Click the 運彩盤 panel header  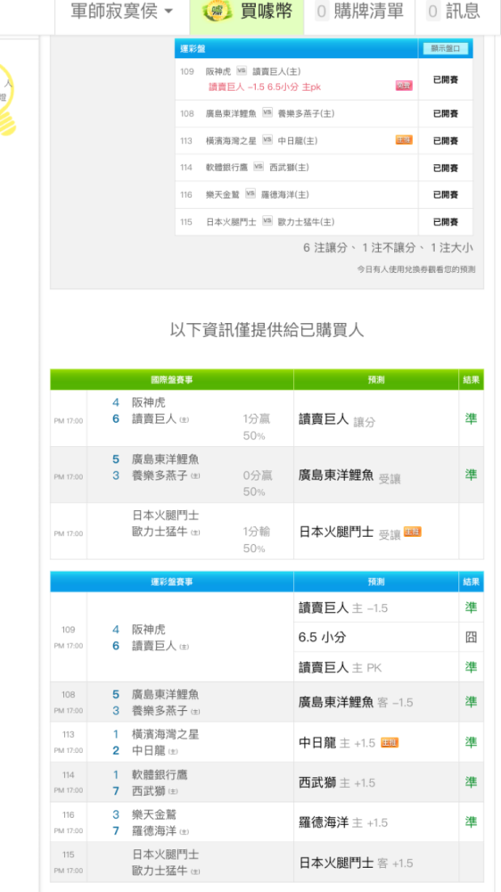click(x=296, y=49)
